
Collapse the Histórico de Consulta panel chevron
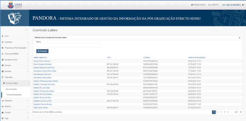tap(240, 38)
